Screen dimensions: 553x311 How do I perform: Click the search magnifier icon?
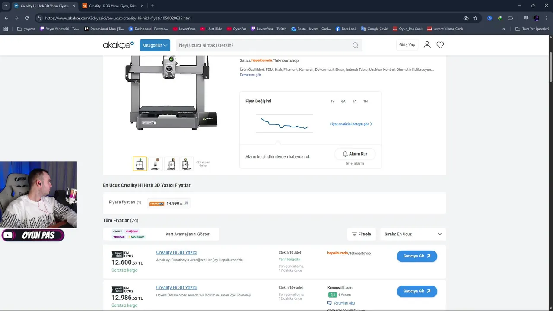[355, 45]
